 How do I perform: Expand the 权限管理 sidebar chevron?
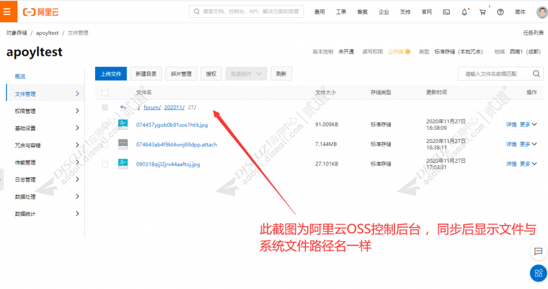coord(77,111)
